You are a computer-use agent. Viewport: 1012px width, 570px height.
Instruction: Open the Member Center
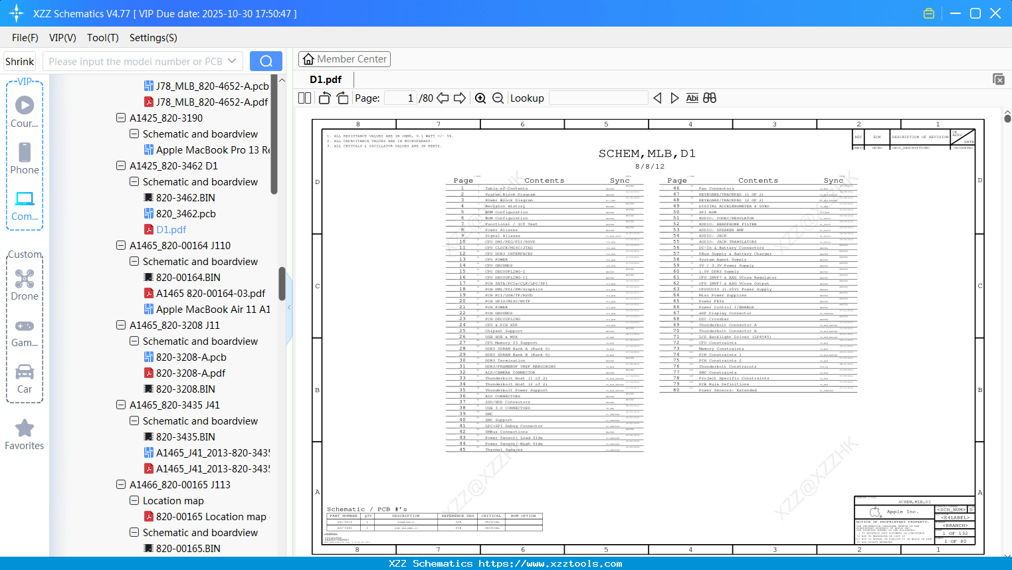tap(344, 59)
